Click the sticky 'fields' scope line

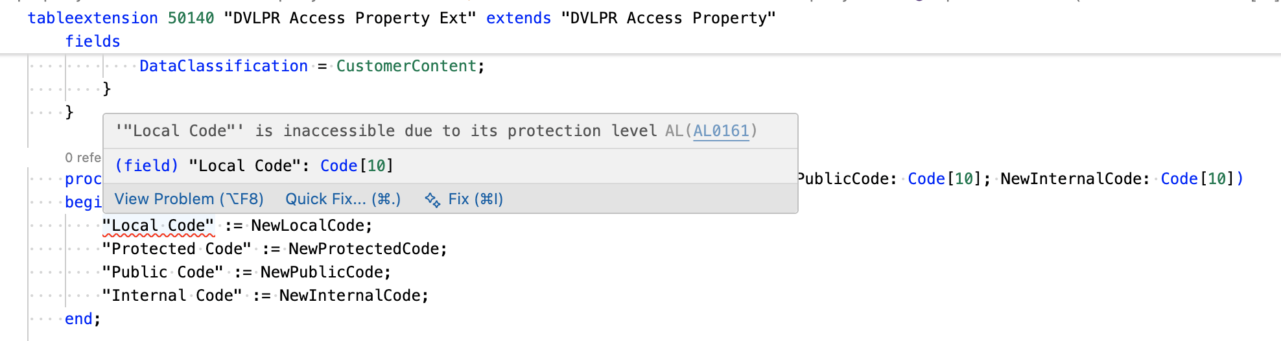click(x=93, y=41)
